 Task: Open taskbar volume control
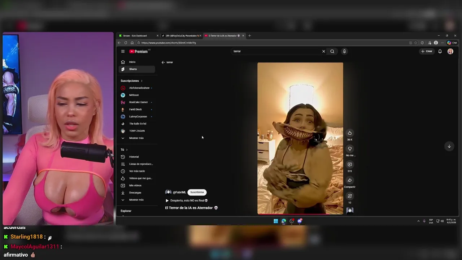[442, 221]
